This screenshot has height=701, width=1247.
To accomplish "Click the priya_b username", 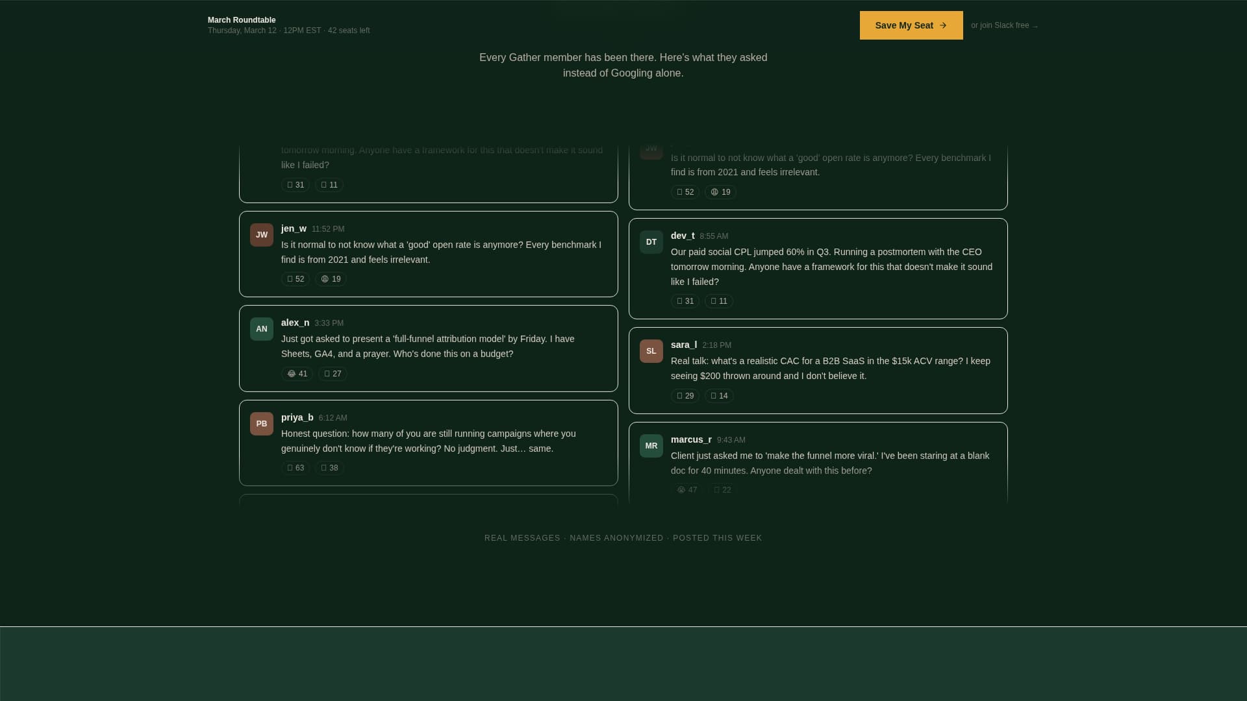I will coord(297,417).
